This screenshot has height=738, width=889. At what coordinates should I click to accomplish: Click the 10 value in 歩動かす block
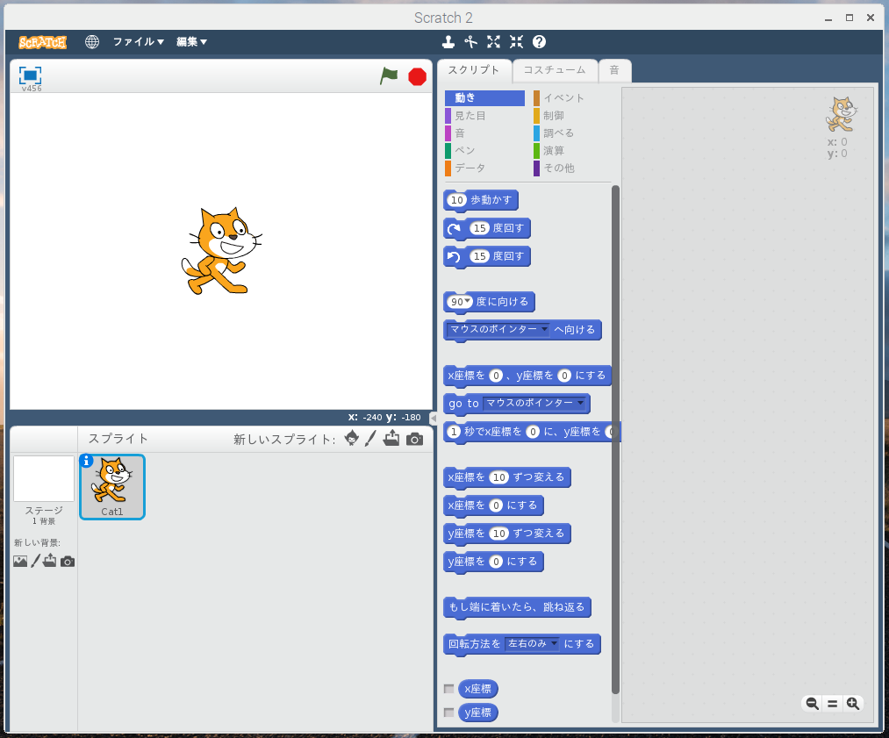point(457,200)
